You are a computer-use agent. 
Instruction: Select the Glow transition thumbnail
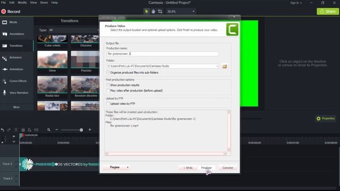tap(52, 59)
